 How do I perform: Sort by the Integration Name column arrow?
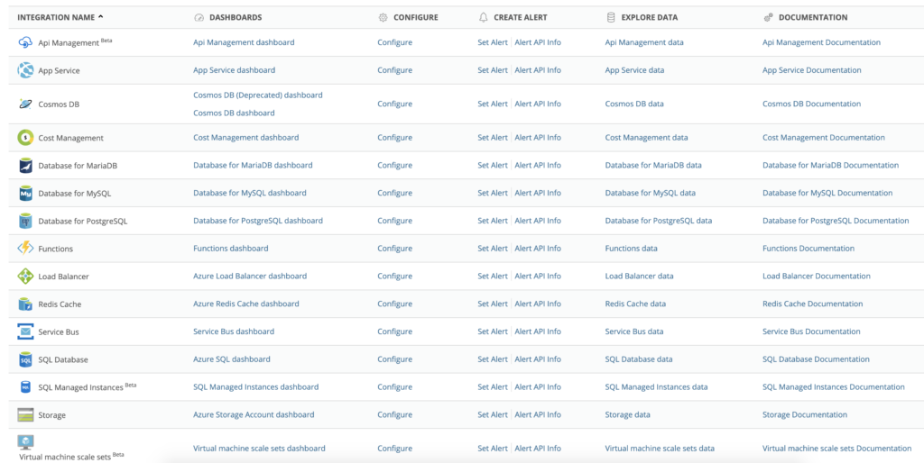100,17
